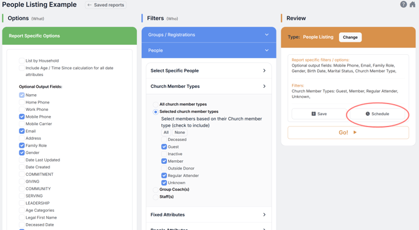The height and width of the screenshot is (230, 419).
Task: Uncheck the Gender output field
Action: (22, 153)
